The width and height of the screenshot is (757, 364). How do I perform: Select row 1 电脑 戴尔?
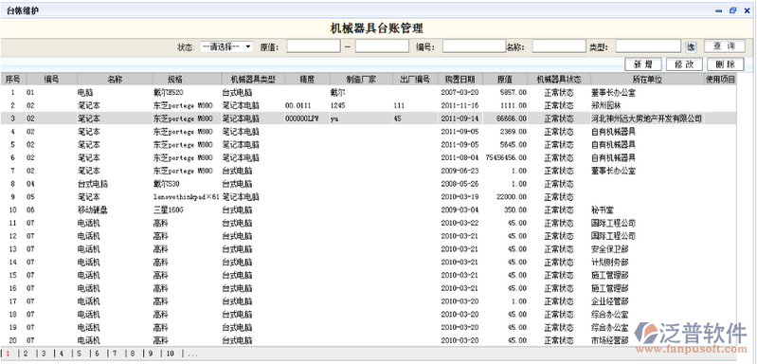(369, 92)
